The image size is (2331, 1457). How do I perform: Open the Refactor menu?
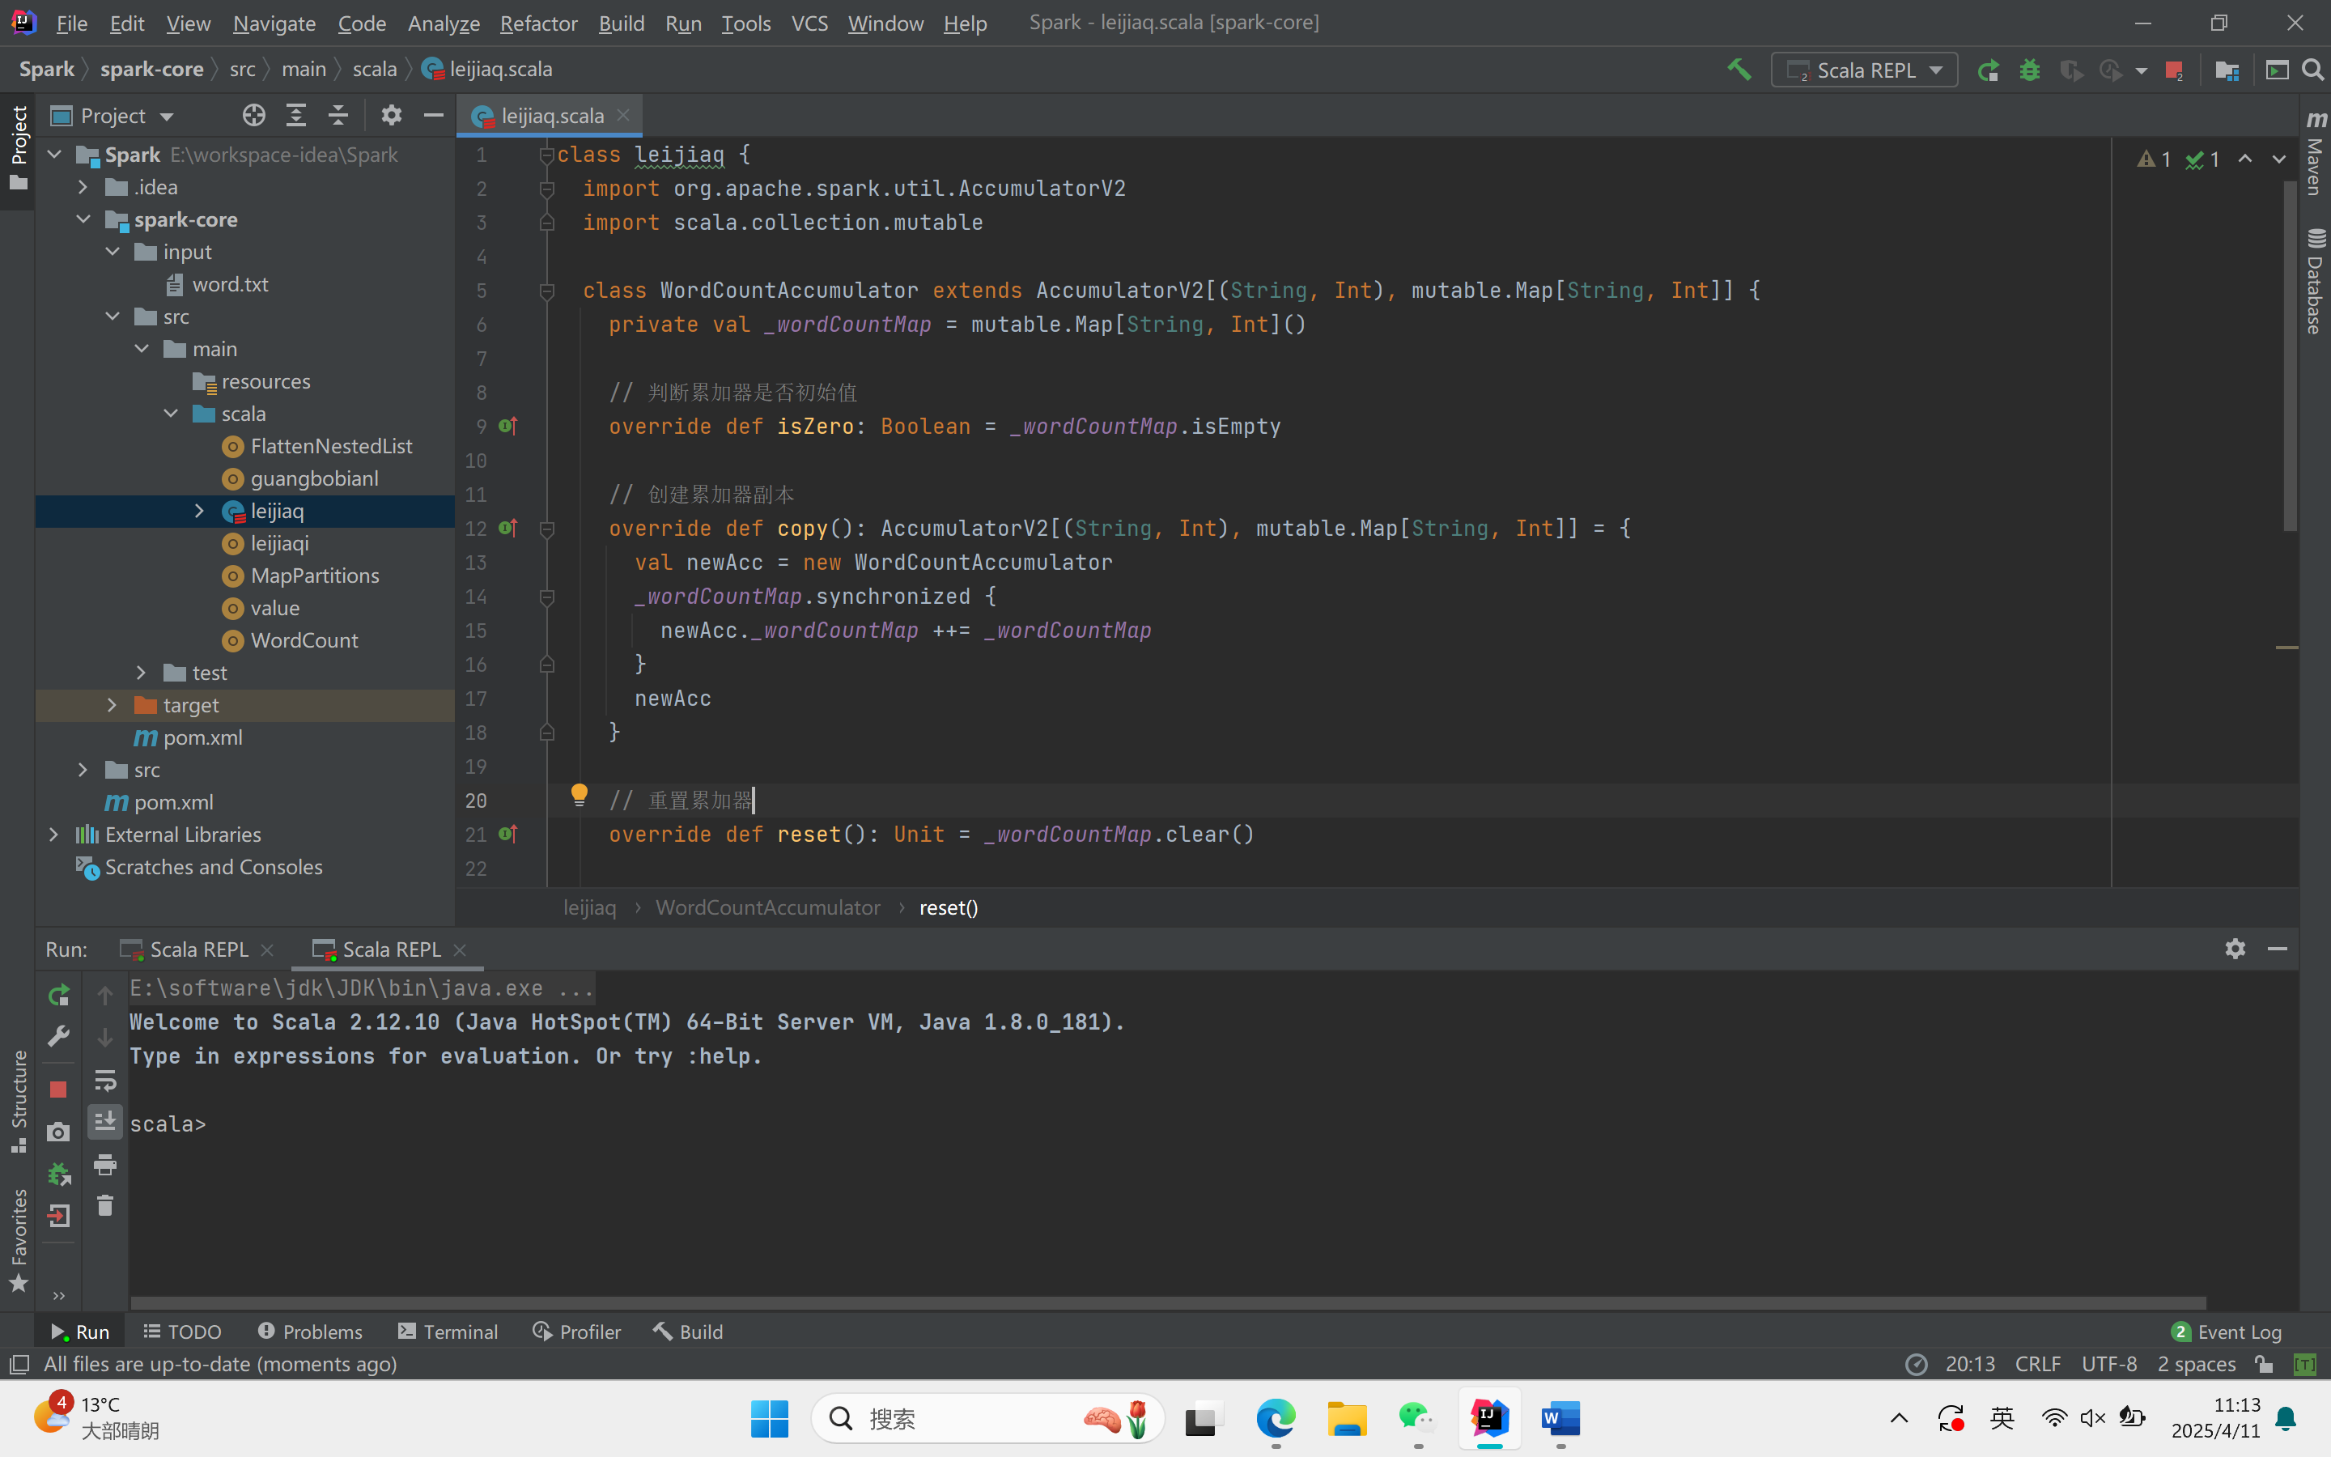click(537, 23)
